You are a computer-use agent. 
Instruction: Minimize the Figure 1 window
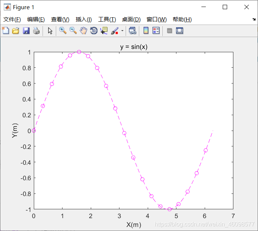point(204,7)
